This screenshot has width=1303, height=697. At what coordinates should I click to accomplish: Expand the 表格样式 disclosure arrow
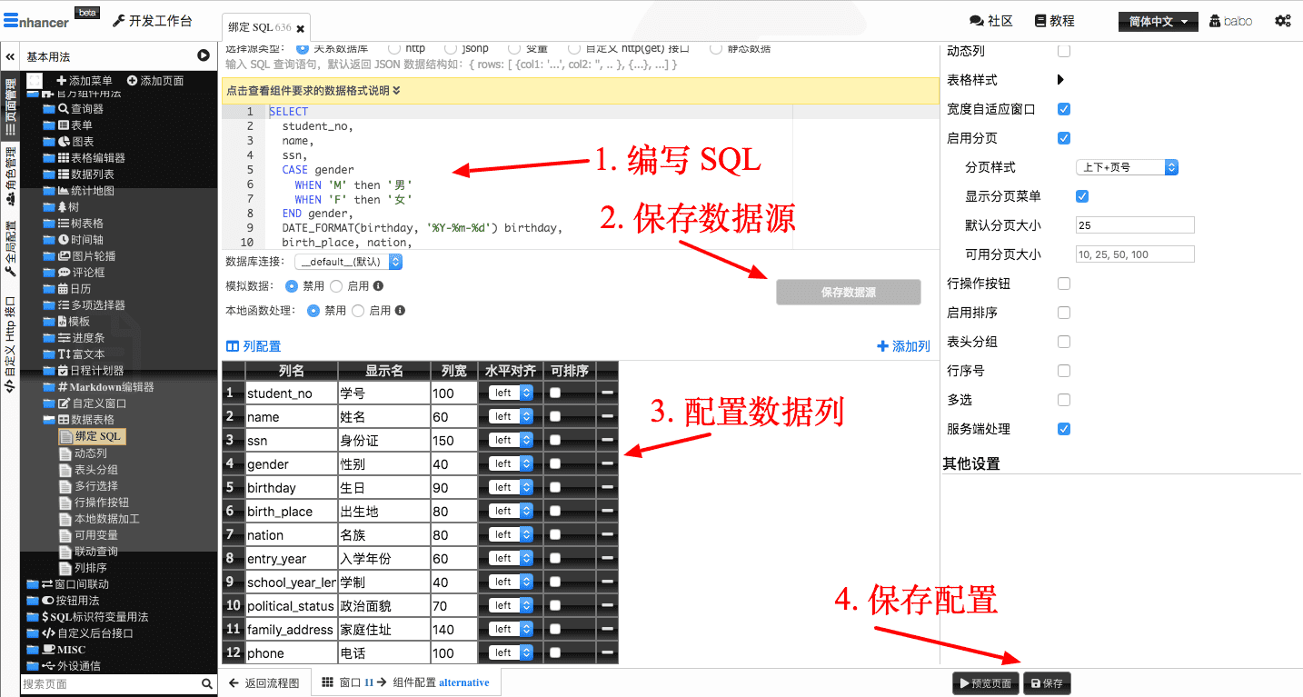pos(1060,80)
